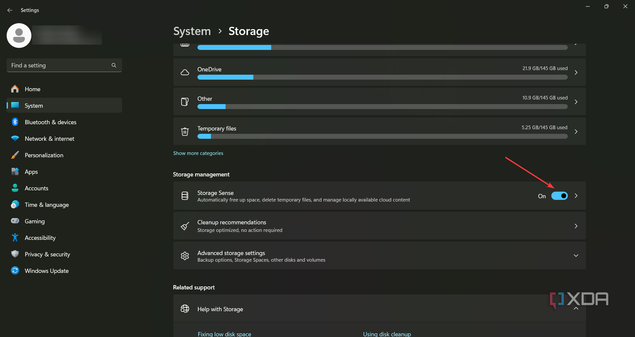Click the Personalization paintbrush icon
The image size is (635, 337).
click(15, 155)
